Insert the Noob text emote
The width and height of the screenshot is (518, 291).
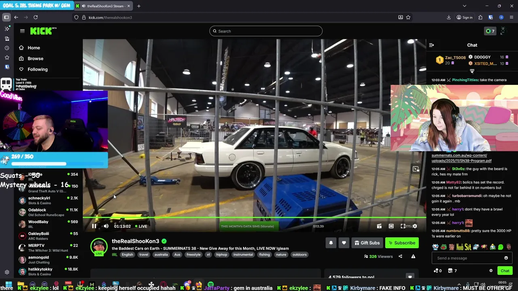pos(460,247)
